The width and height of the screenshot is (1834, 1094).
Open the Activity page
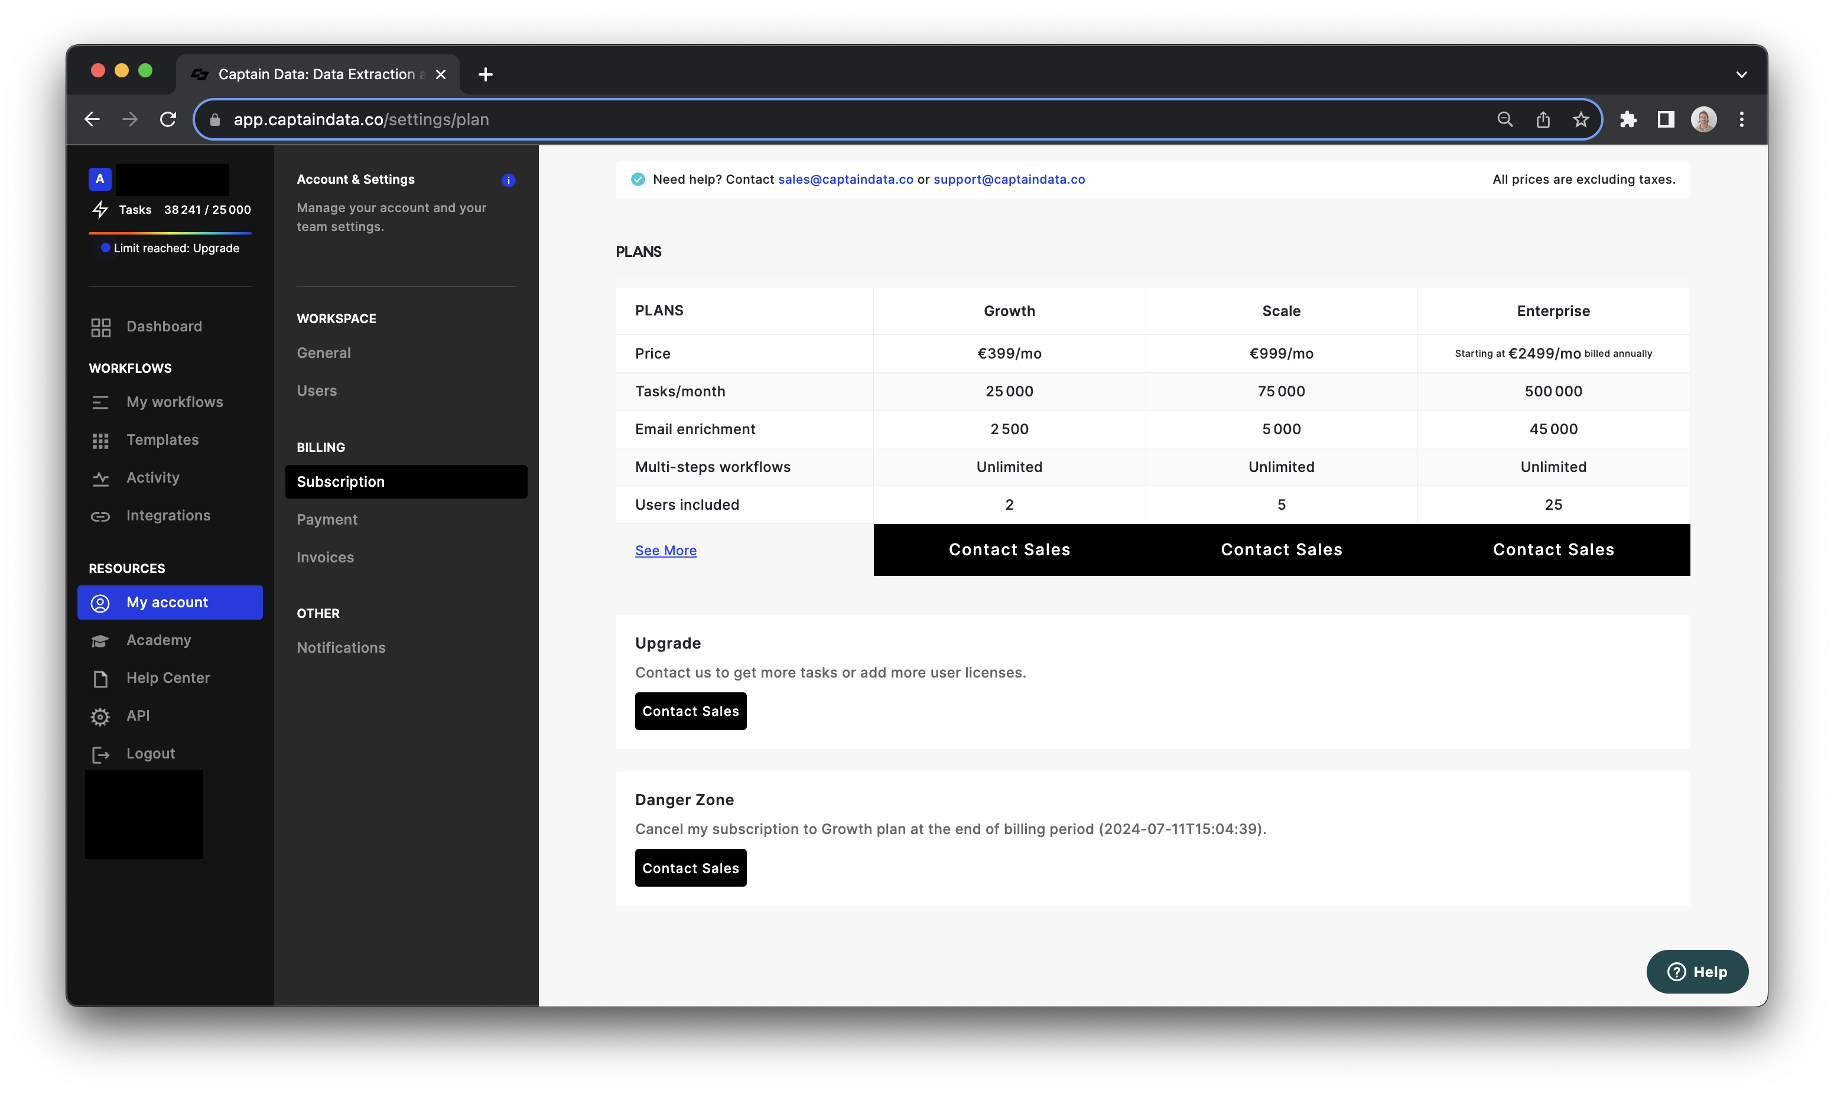point(152,478)
